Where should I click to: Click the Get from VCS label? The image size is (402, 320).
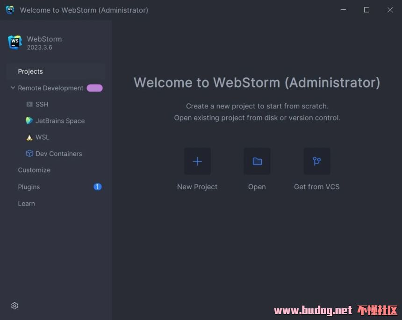pyautogui.click(x=316, y=187)
